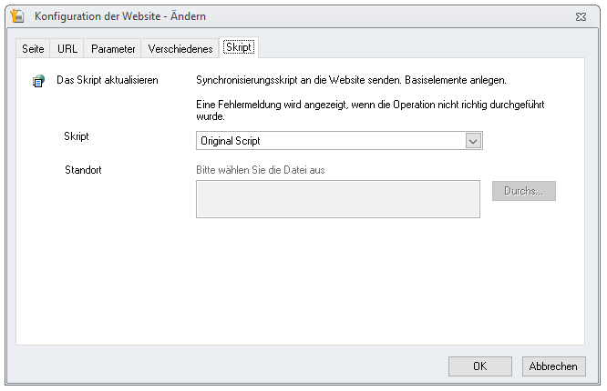
Task: Select the Verschiedenes tab
Action: click(x=180, y=49)
